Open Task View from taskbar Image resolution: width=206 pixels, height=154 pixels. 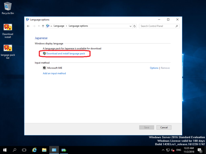[x=24, y=150]
